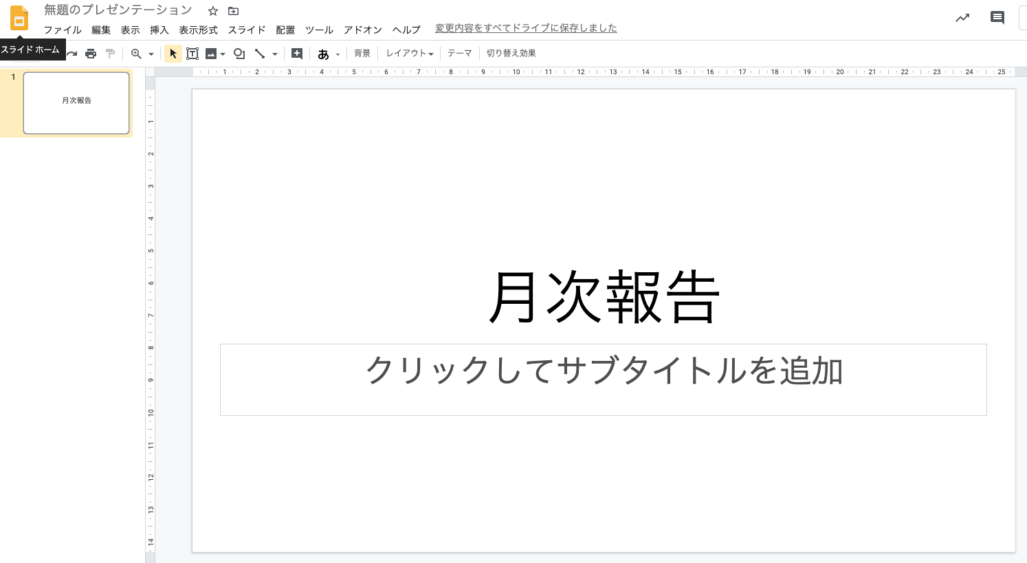Select the text box tool

[x=192, y=54]
